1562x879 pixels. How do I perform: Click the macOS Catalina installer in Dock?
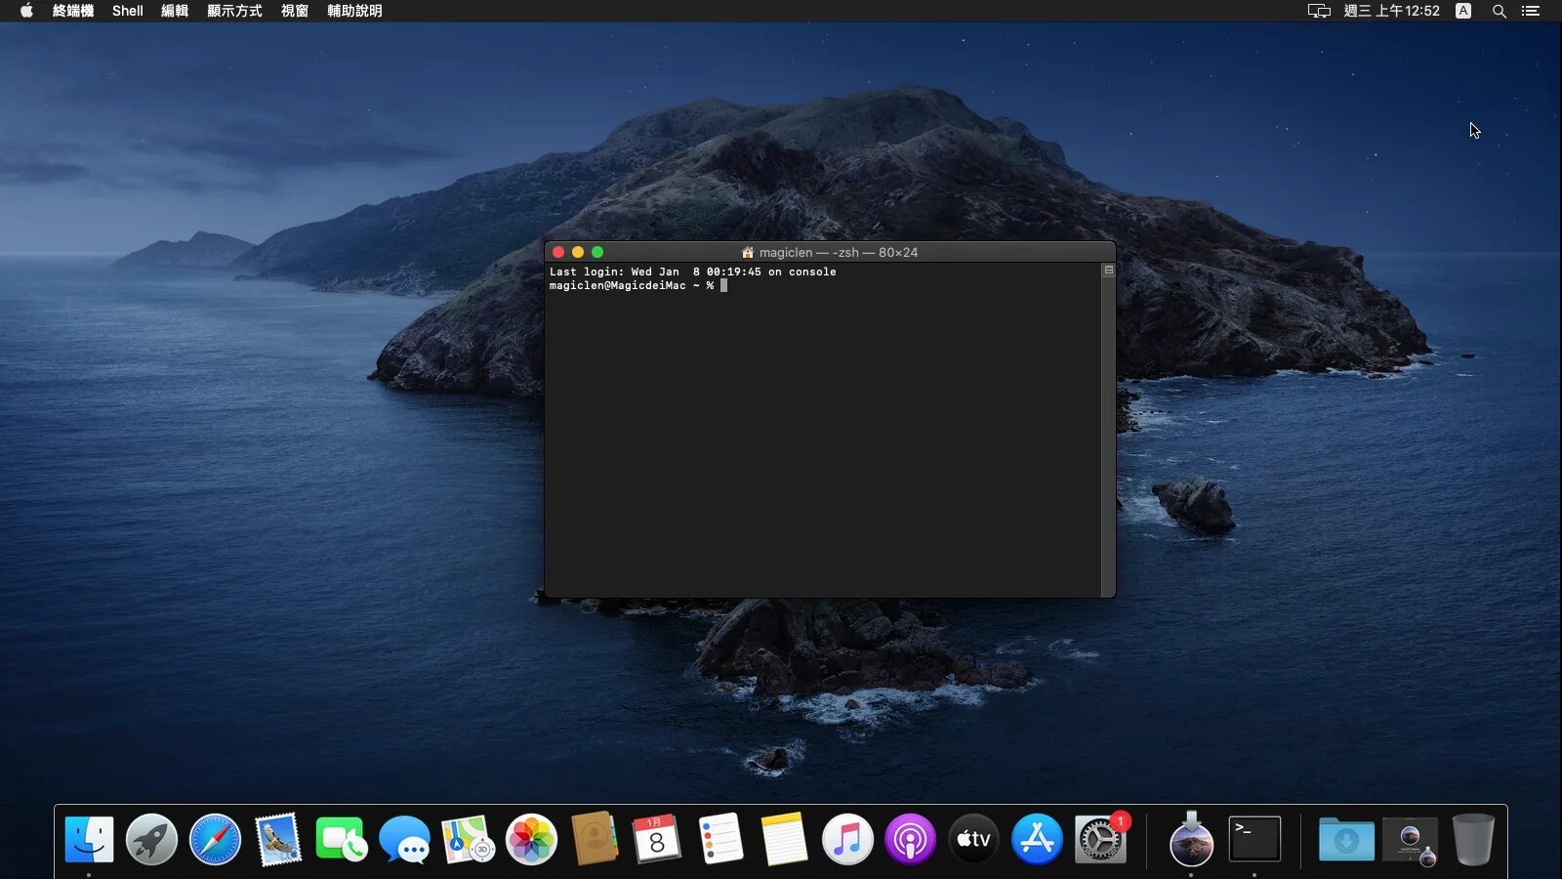(1191, 840)
